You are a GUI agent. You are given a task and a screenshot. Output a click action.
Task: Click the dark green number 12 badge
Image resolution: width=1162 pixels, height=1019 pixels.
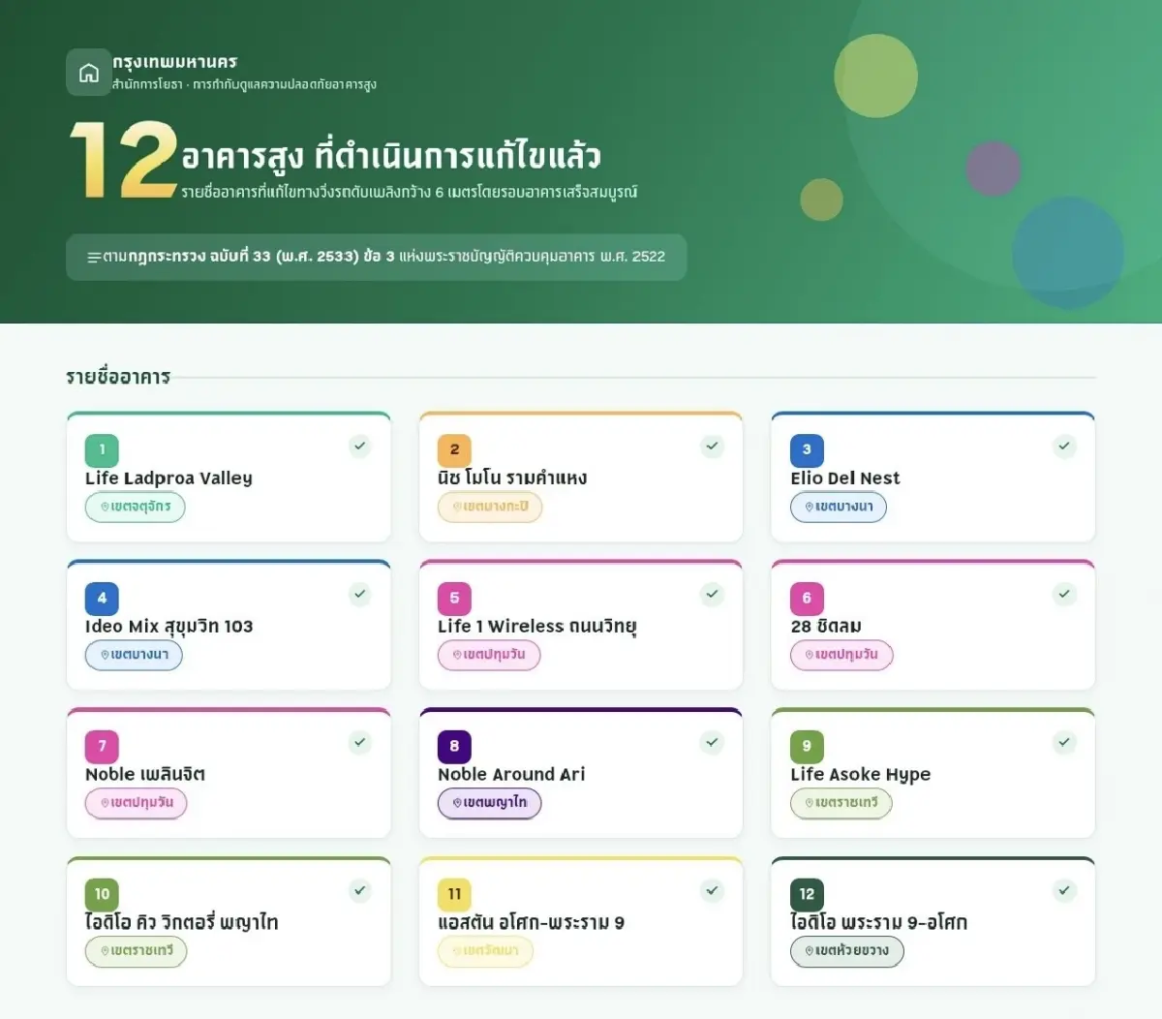click(807, 894)
